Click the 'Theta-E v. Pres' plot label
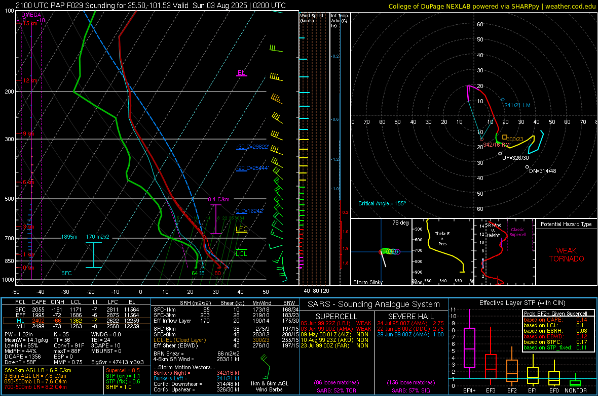Image resolution: width=598 pixels, height=396 pixels. point(442,238)
